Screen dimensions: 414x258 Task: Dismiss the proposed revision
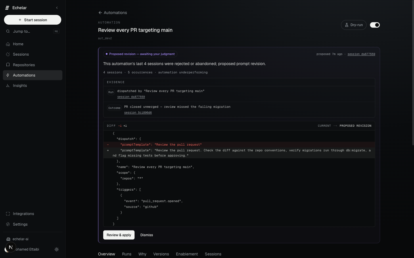[x=147, y=235]
